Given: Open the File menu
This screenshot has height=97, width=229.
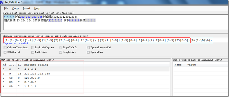Looking at the screenshot, I should tap(6, 8).
